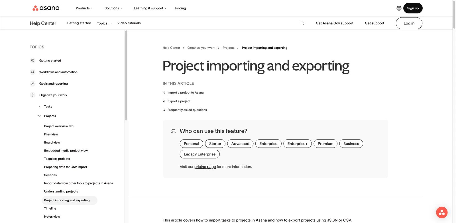
Task: Open Board view article
Action: tap(52, 142)
